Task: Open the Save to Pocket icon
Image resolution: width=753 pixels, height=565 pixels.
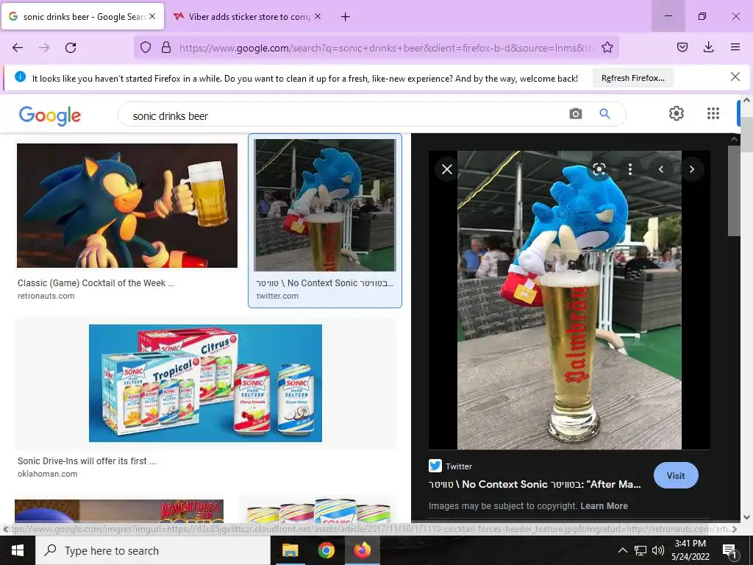Action: [682, 47]
